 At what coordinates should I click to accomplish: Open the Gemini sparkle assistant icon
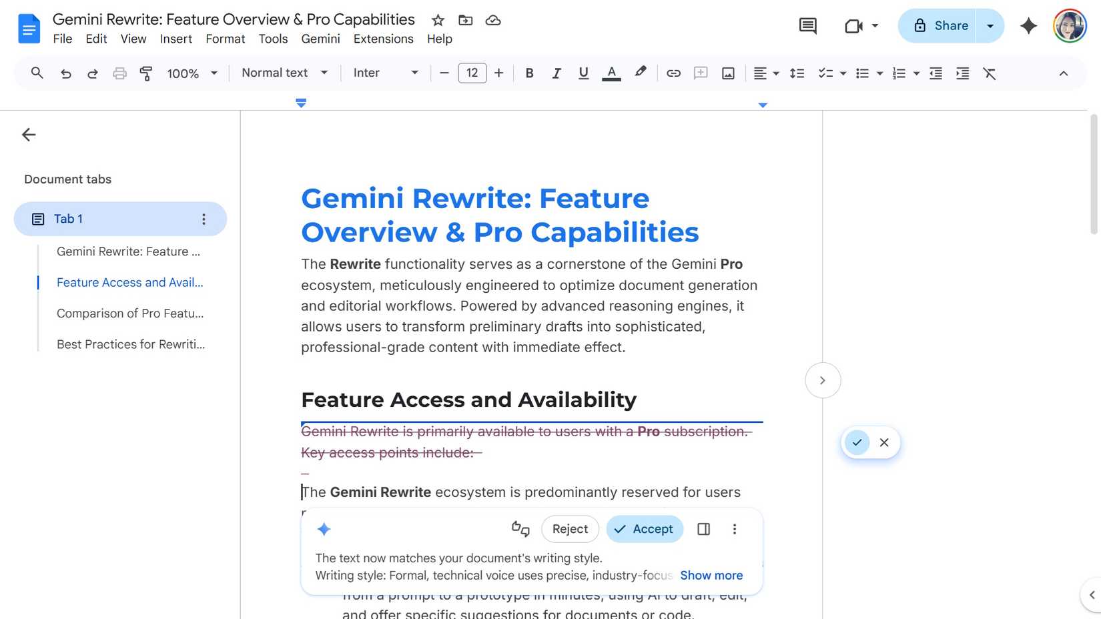coord(1028,25)
